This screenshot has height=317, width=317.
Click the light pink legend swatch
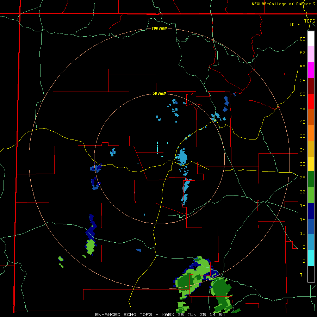tap(311, 54)
